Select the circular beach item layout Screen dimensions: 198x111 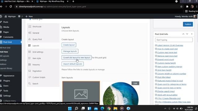pyautogui.click(x=121, y=93)
